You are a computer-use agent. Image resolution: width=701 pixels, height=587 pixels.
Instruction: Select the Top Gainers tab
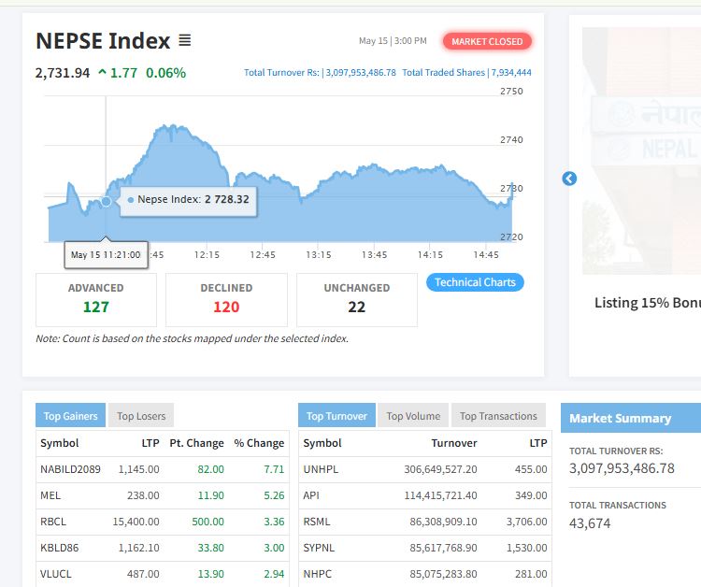[x=71, y=415]
